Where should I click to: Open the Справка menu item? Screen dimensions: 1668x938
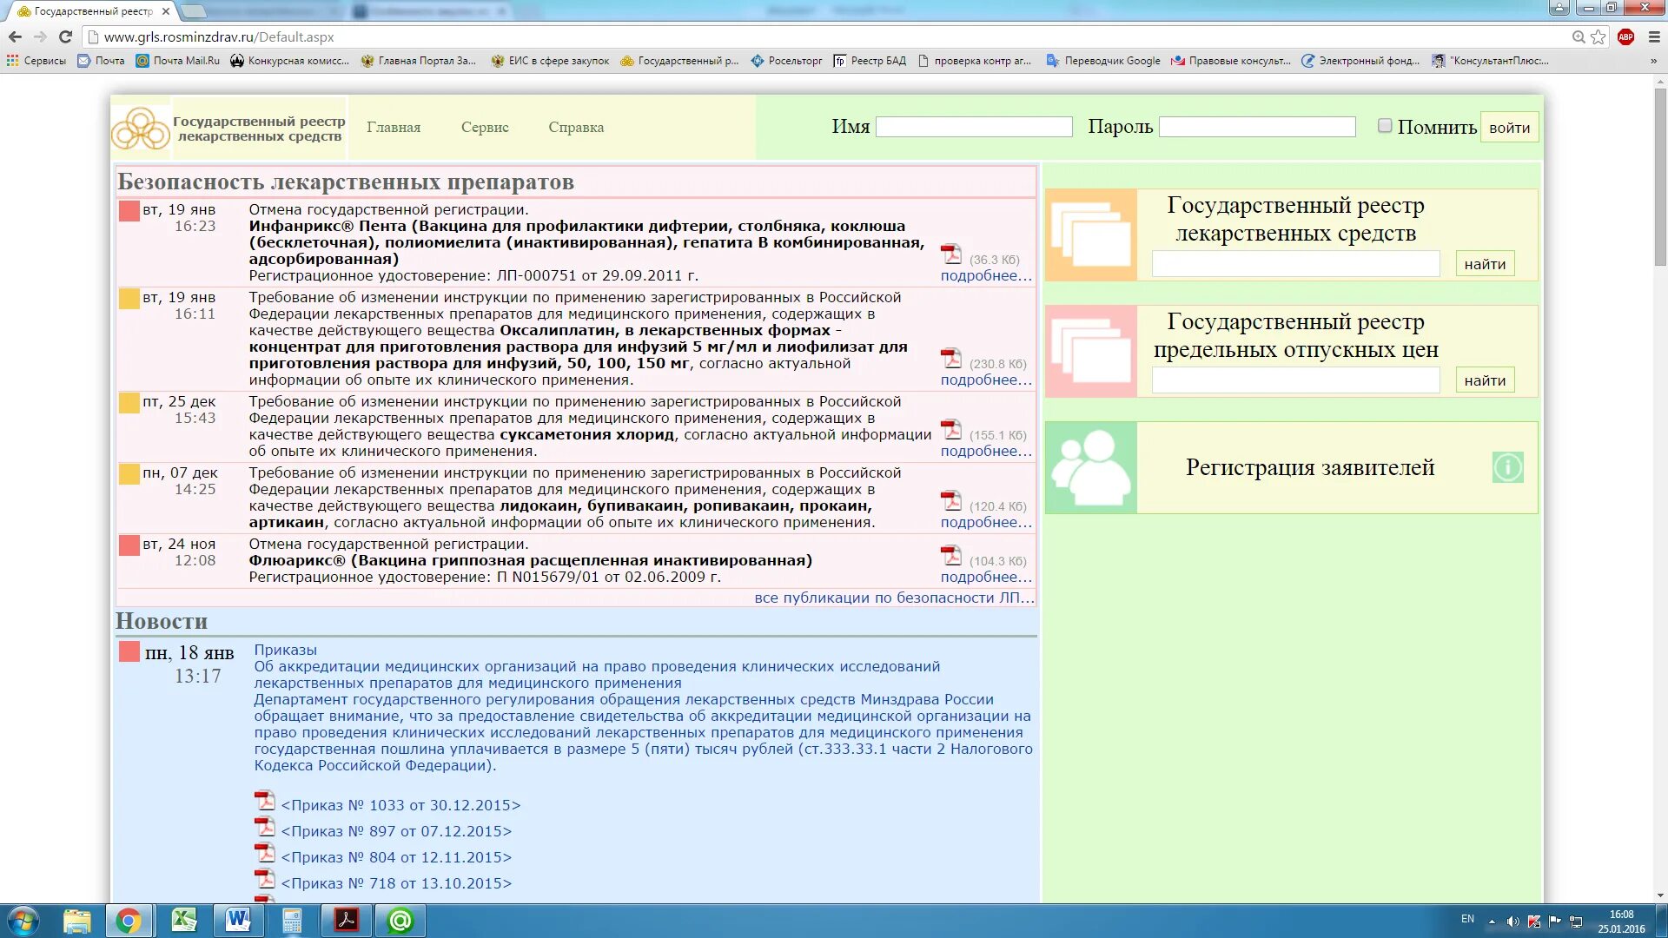pos(576,128)
